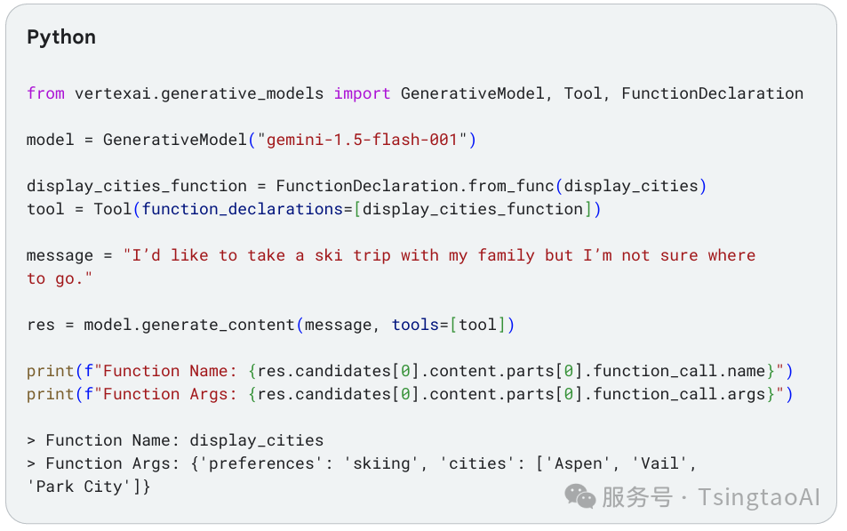The height and width of the screenshot is (531, 847).
Task: Click the first print statement with Function Name
Action: coord(410,371)
